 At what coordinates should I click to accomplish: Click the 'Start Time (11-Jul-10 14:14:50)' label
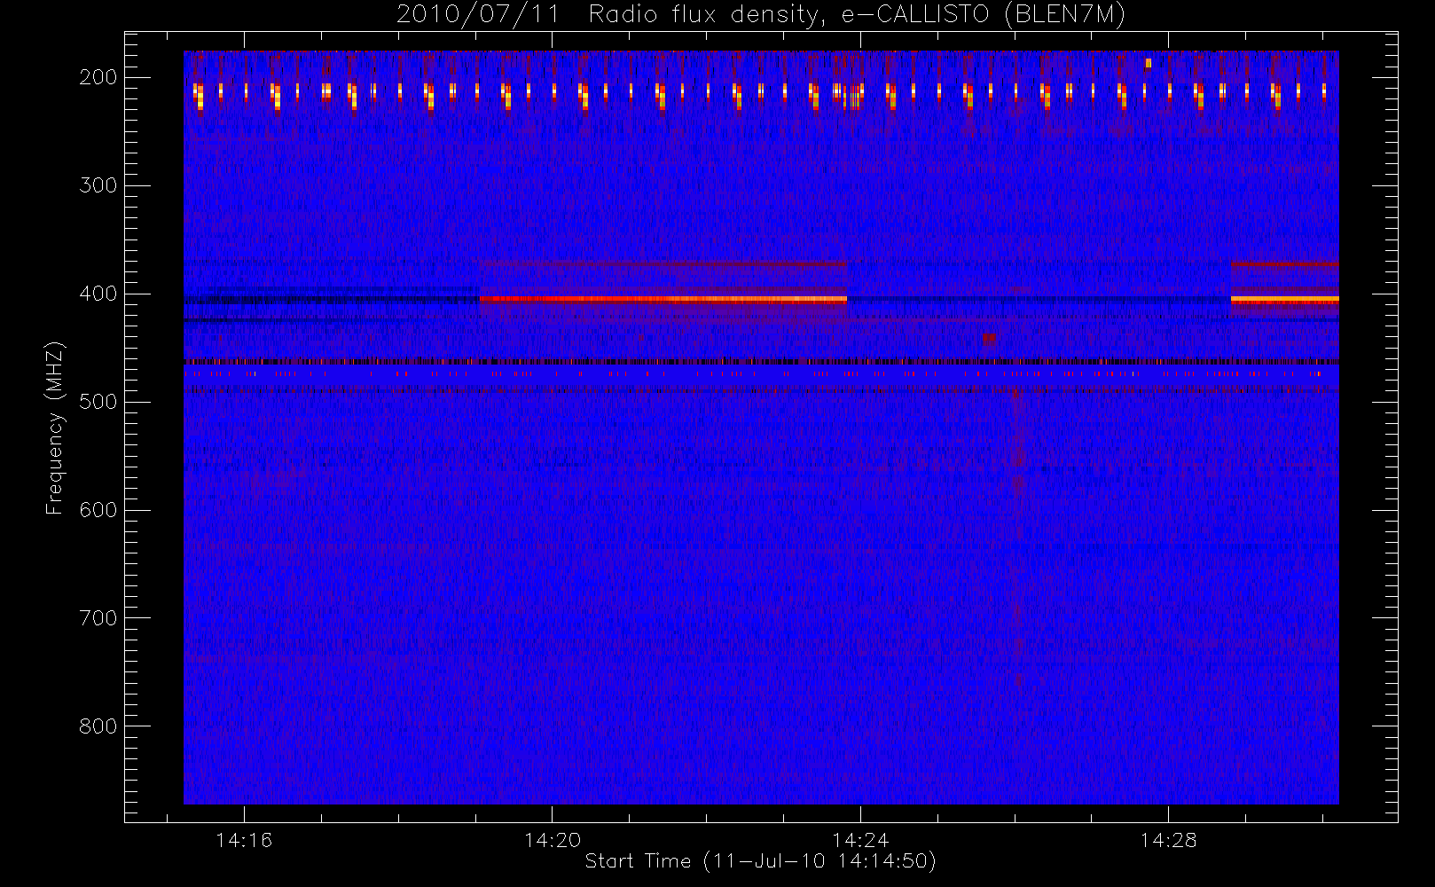(761, 861)
